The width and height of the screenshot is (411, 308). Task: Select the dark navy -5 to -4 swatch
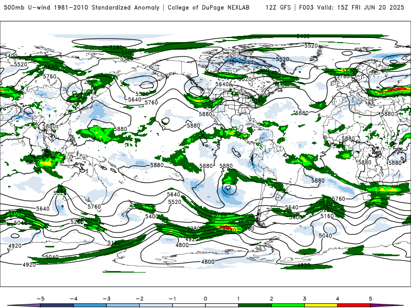[57, 305]
